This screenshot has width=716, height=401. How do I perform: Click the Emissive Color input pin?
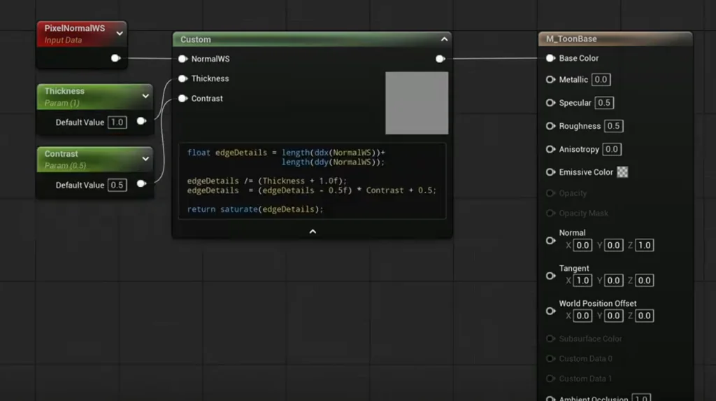point(551,172)
